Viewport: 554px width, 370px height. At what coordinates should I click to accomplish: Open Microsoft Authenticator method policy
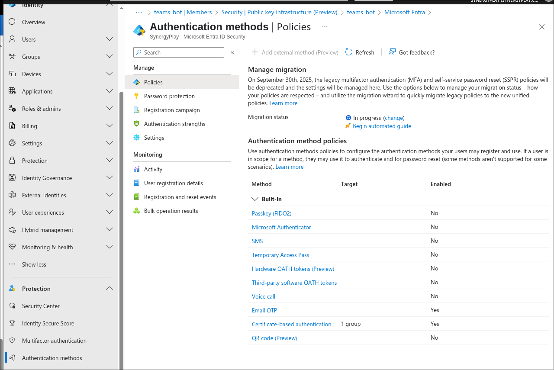(281, 227)
